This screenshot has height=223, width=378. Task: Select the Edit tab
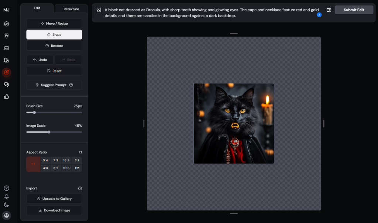coord(37,8)
